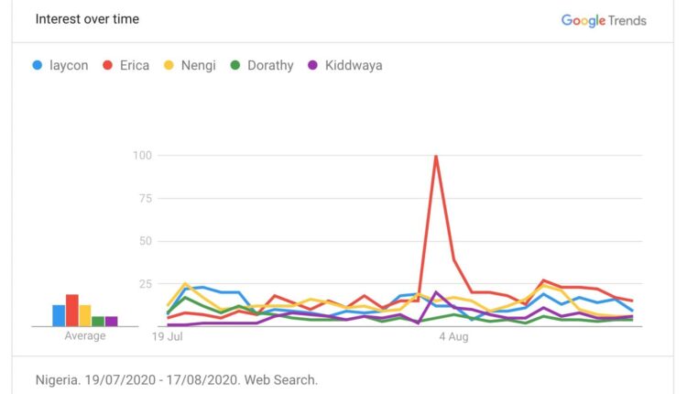Viewport: 687px width, 394px height.
Task: Click the blue laycon legend dot
Action: tap(37, 65)
